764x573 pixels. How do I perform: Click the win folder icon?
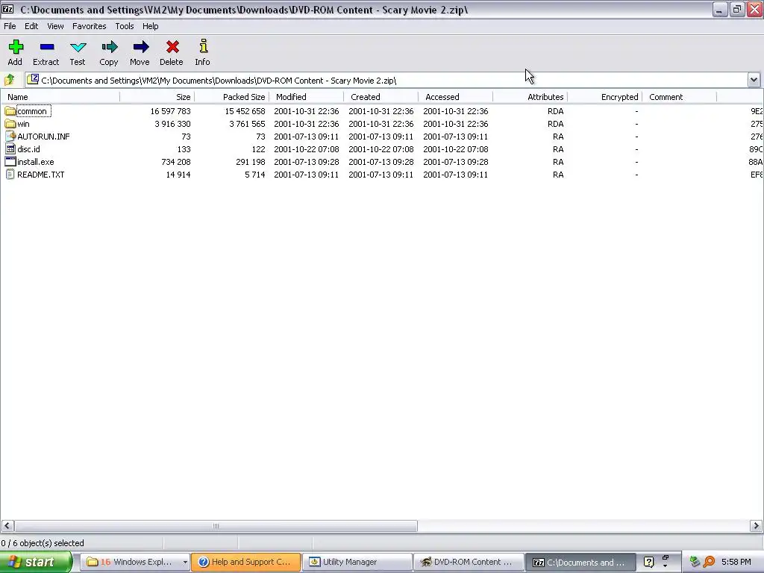tap(10, 124)
